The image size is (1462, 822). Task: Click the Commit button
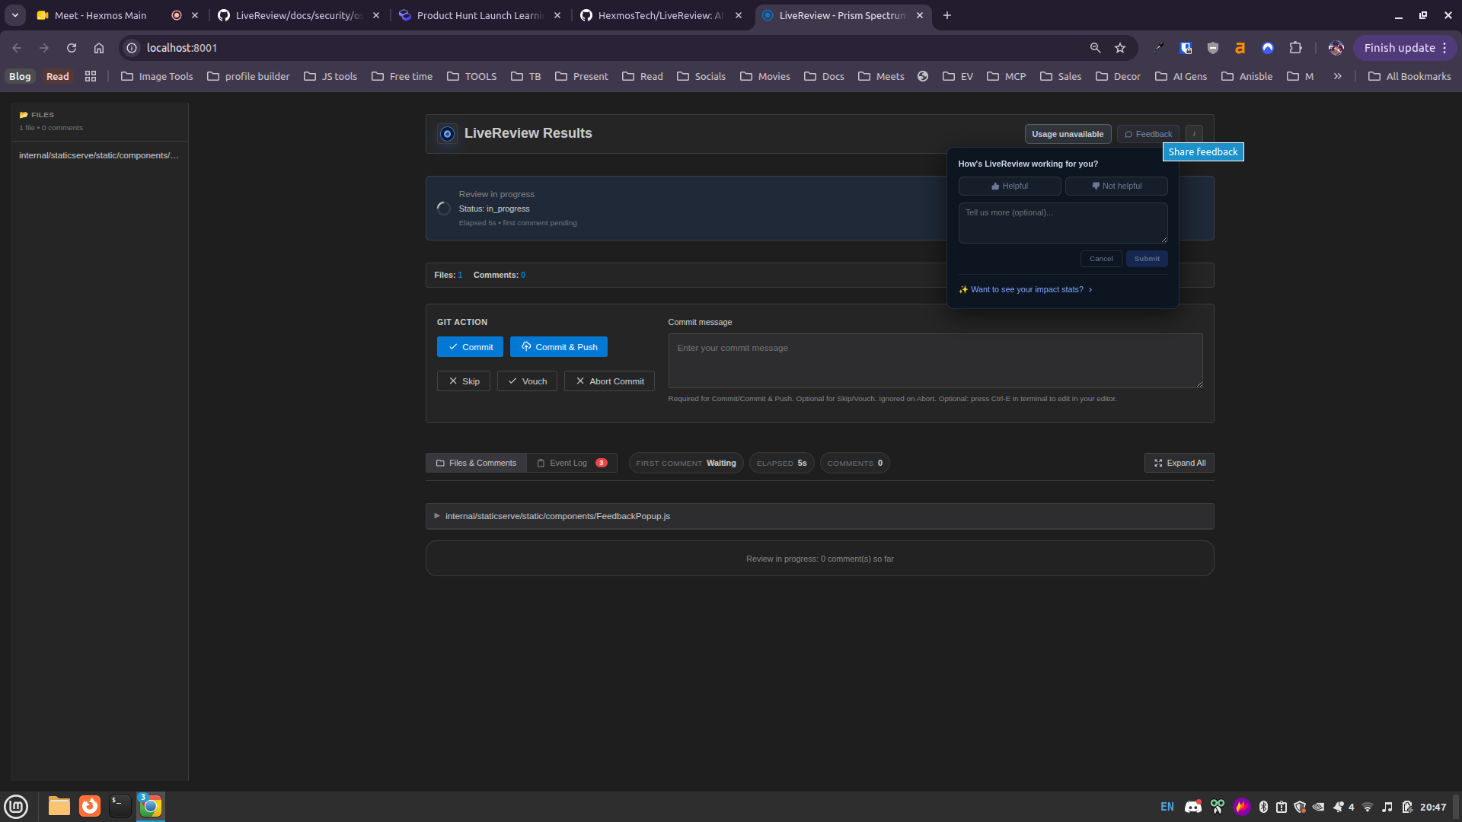[x=470, y=347]
